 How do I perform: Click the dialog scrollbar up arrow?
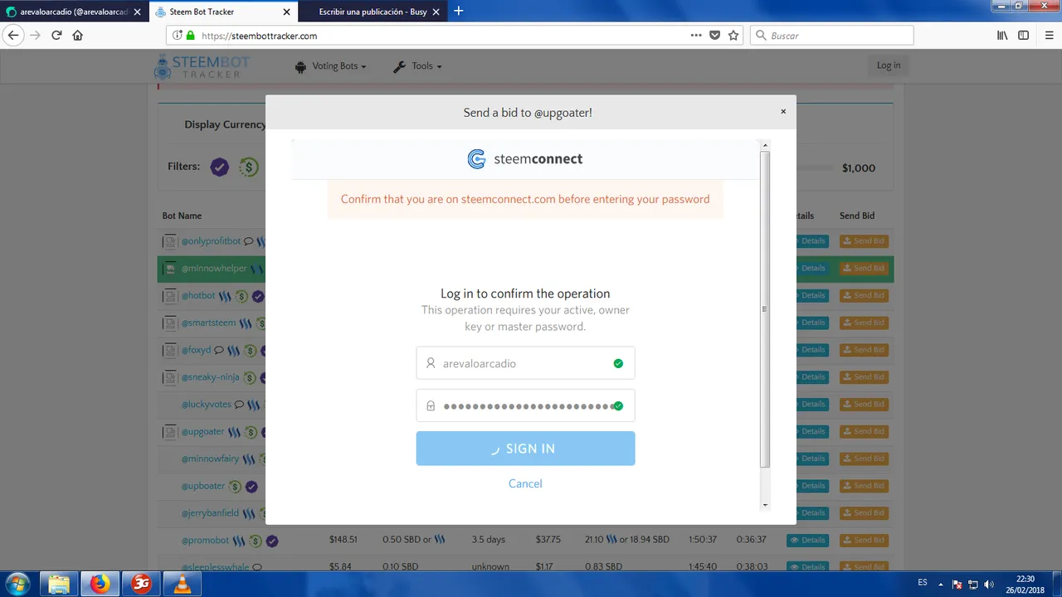[765, 145]
